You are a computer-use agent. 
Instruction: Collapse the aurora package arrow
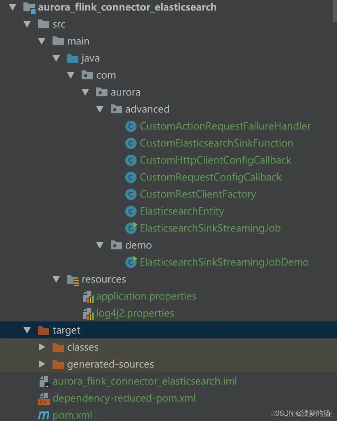pos(85,92)
